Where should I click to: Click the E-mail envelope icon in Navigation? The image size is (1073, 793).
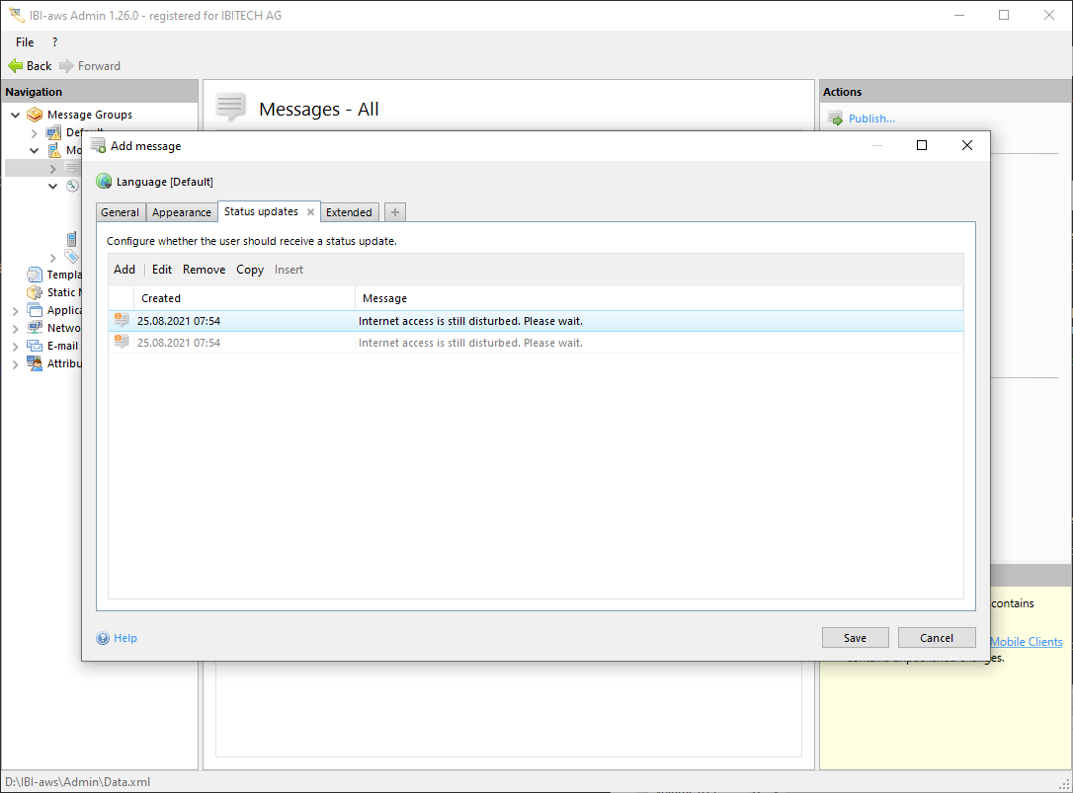35,346
